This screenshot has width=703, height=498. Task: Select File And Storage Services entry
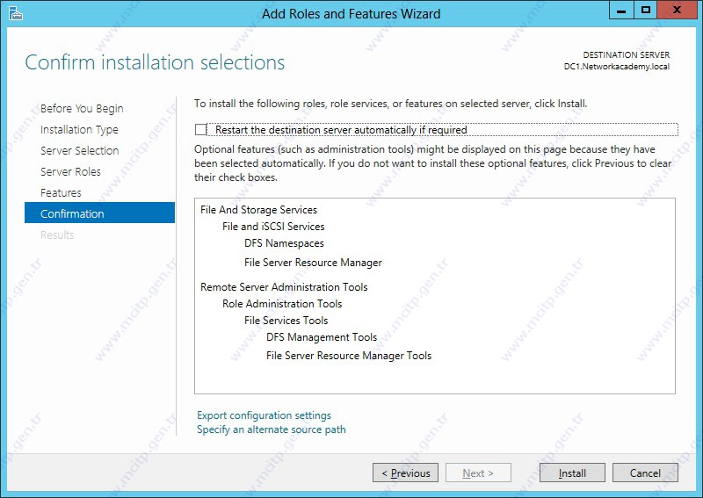pyautogui.click(x=258, y=210)
